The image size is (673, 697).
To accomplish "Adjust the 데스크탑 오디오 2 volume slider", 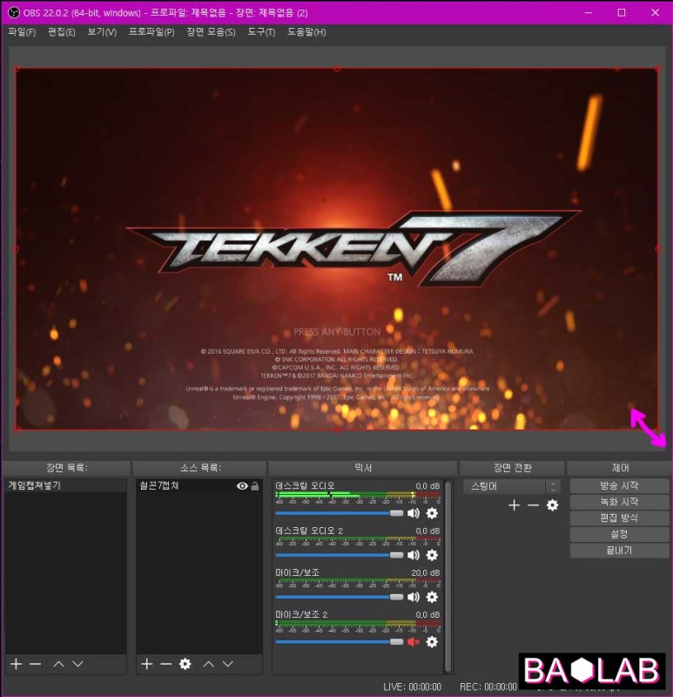I will [340, 555].
